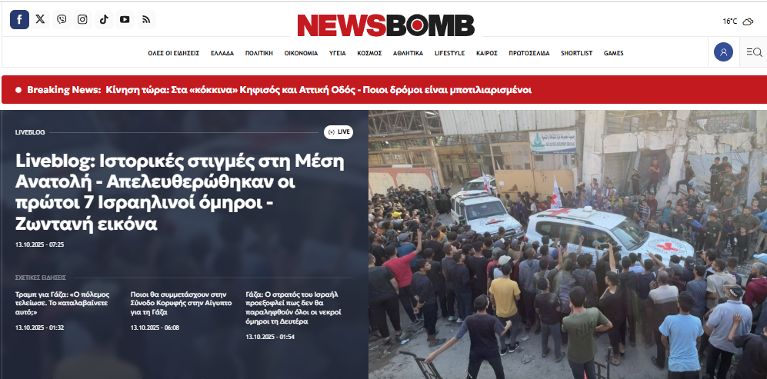The width and height of the screenshot is (767, 379).
Task: Click the weather cloud temperature indicator
Action: coord(738,21)
